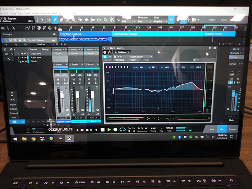
Task: Click the Record button in transport
Action: click(x=115, y=130)
